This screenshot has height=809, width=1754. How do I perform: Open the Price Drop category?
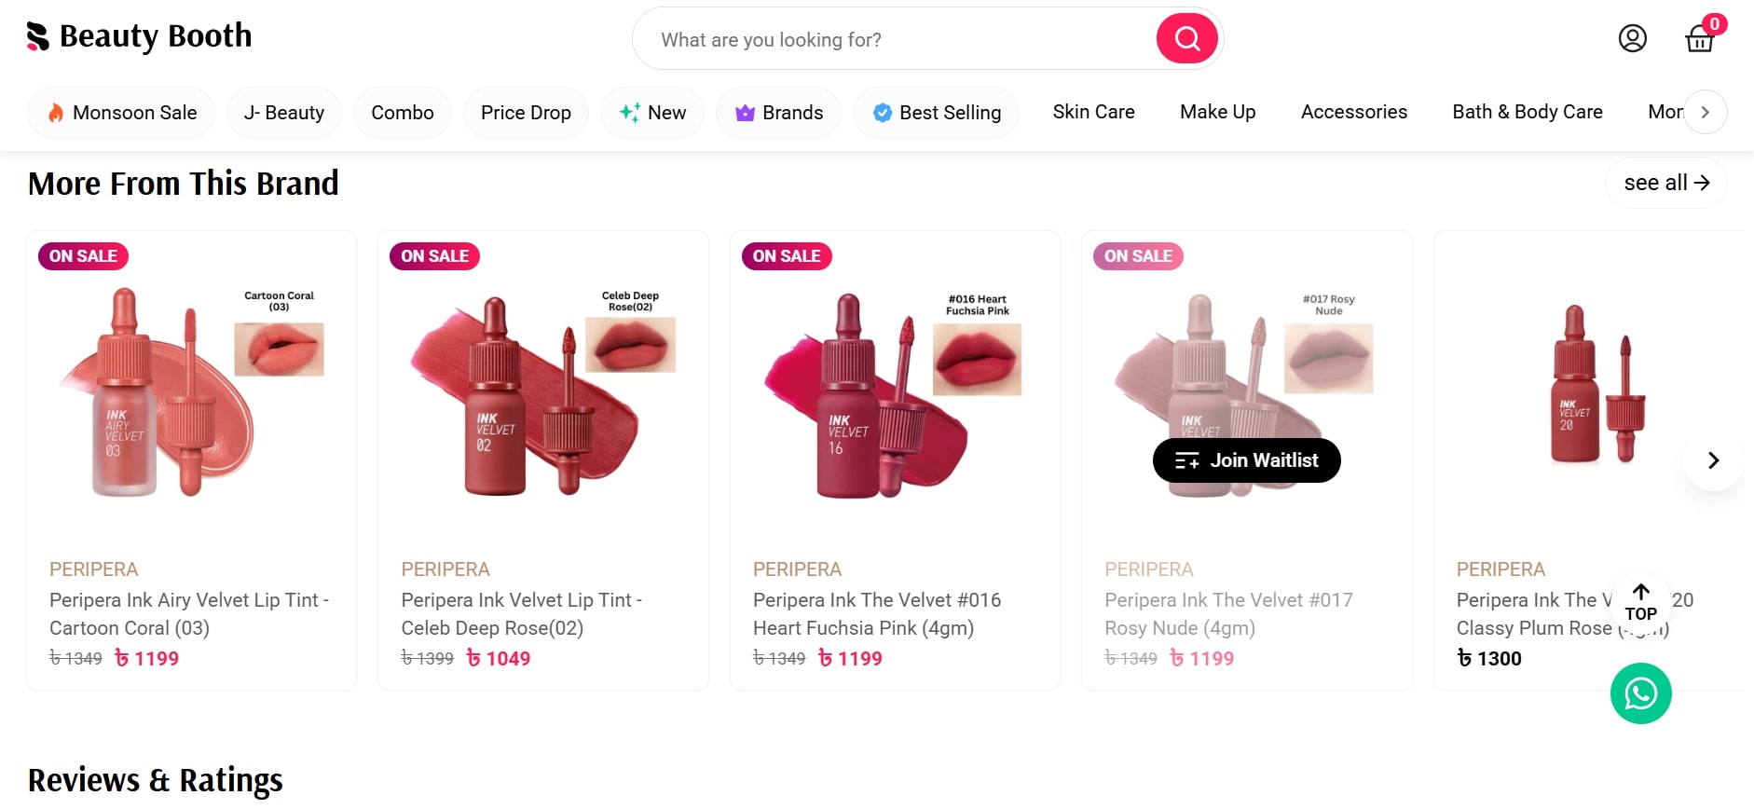[x=526, y=113]
